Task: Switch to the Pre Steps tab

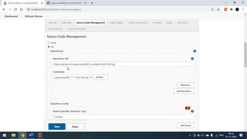Action: [x=157, y=23]
